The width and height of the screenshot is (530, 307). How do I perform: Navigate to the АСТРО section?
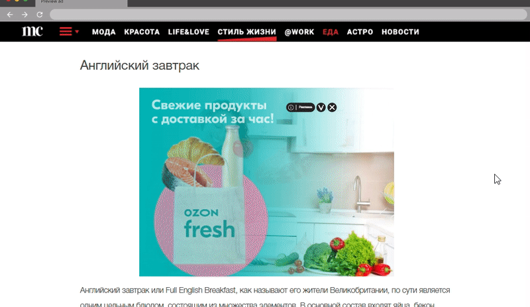(360, 32)
